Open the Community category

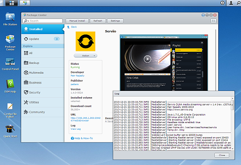pyautogui.click(x=43, y=112)
